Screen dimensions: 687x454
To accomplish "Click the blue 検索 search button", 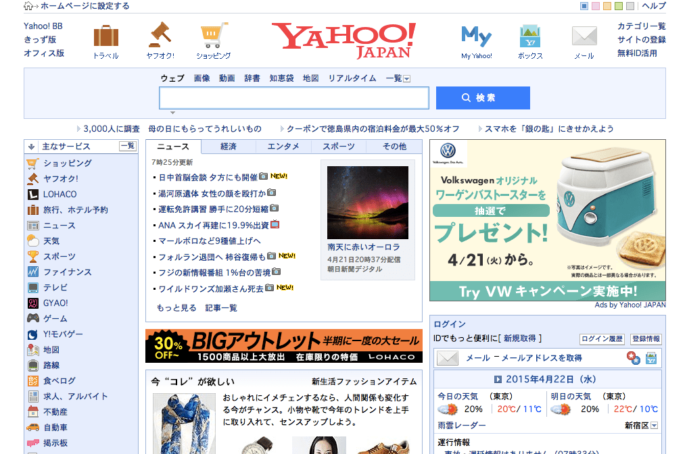I will pos(483,98).
